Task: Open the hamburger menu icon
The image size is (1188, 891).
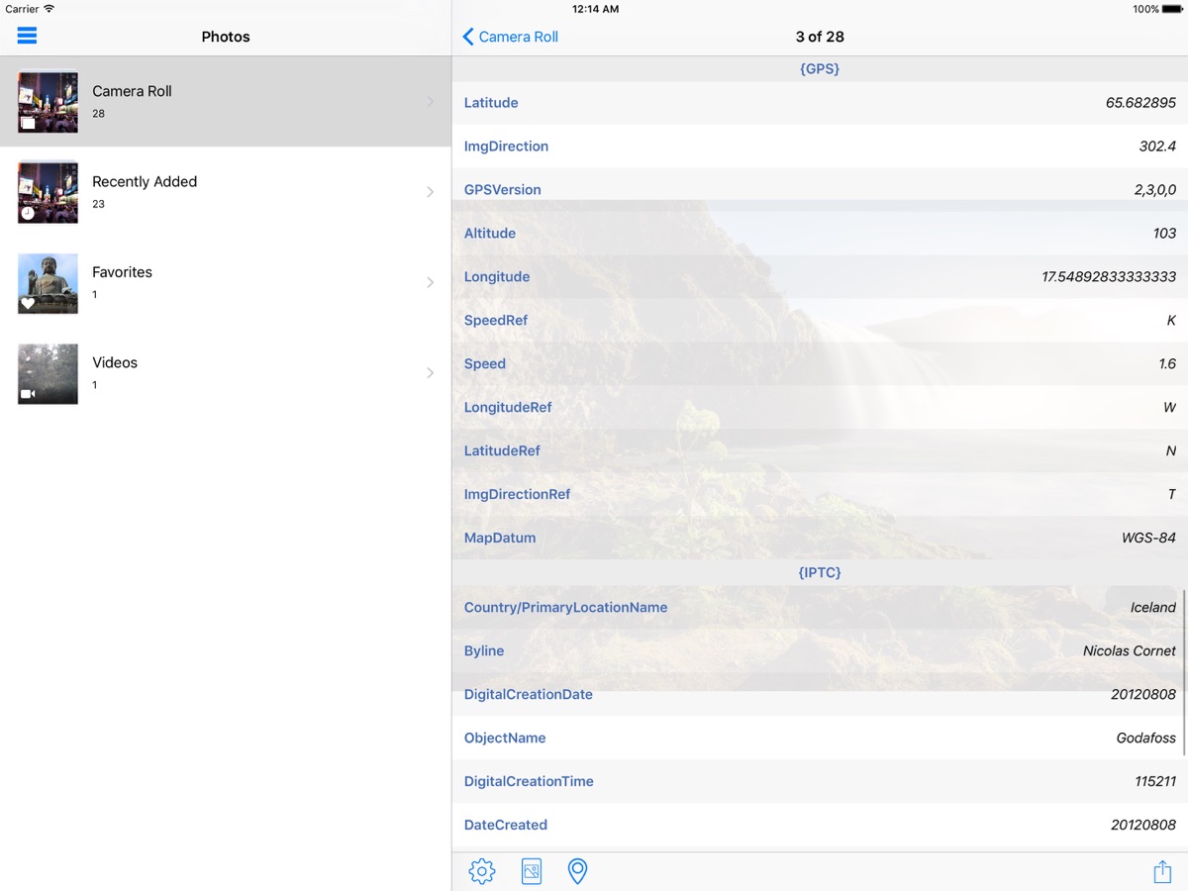Action: point(27,36)
